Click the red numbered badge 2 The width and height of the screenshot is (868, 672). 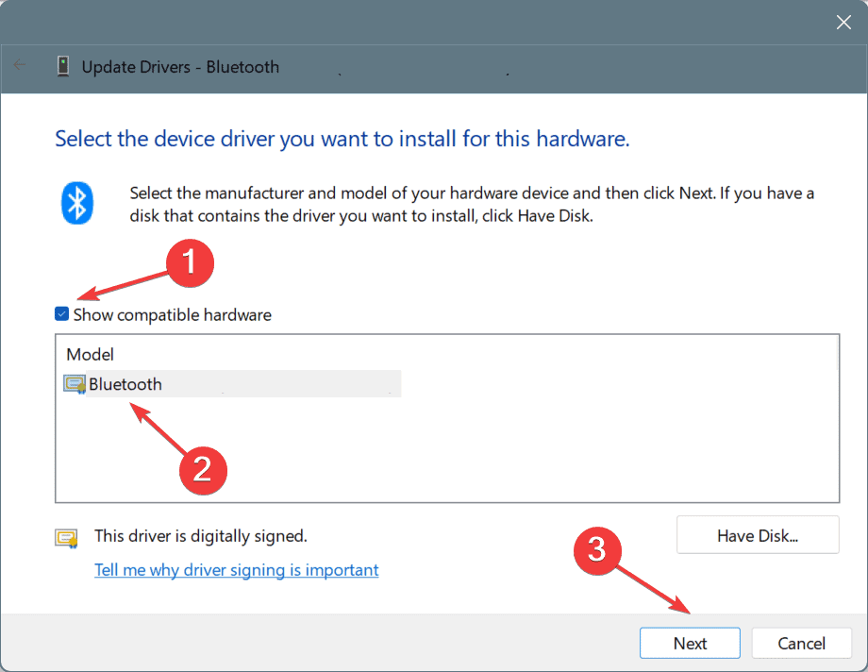coord(202,469)
